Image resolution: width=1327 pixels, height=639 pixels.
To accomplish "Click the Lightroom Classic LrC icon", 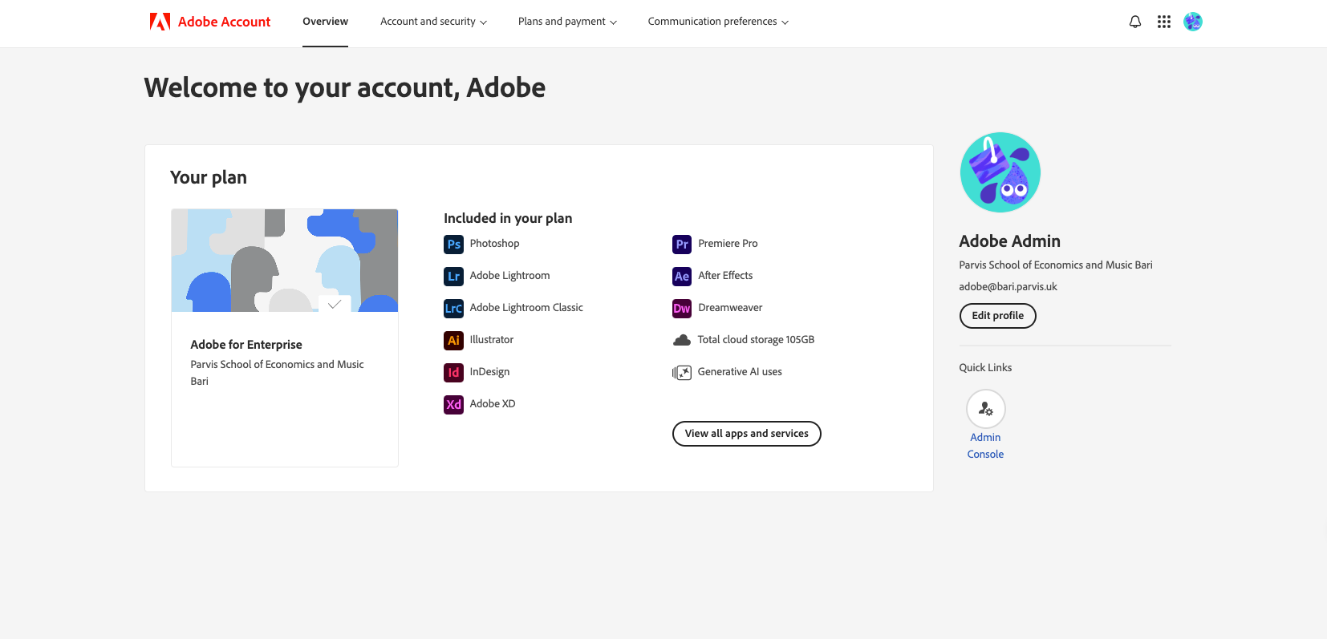I will click(454, 309).
